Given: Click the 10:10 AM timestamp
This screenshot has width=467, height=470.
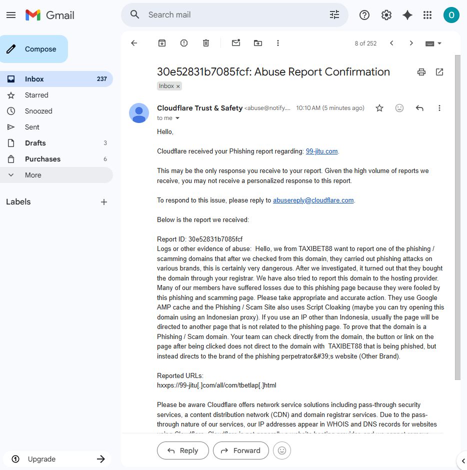Looking at the screenshot, I should [x=330, y=108].
